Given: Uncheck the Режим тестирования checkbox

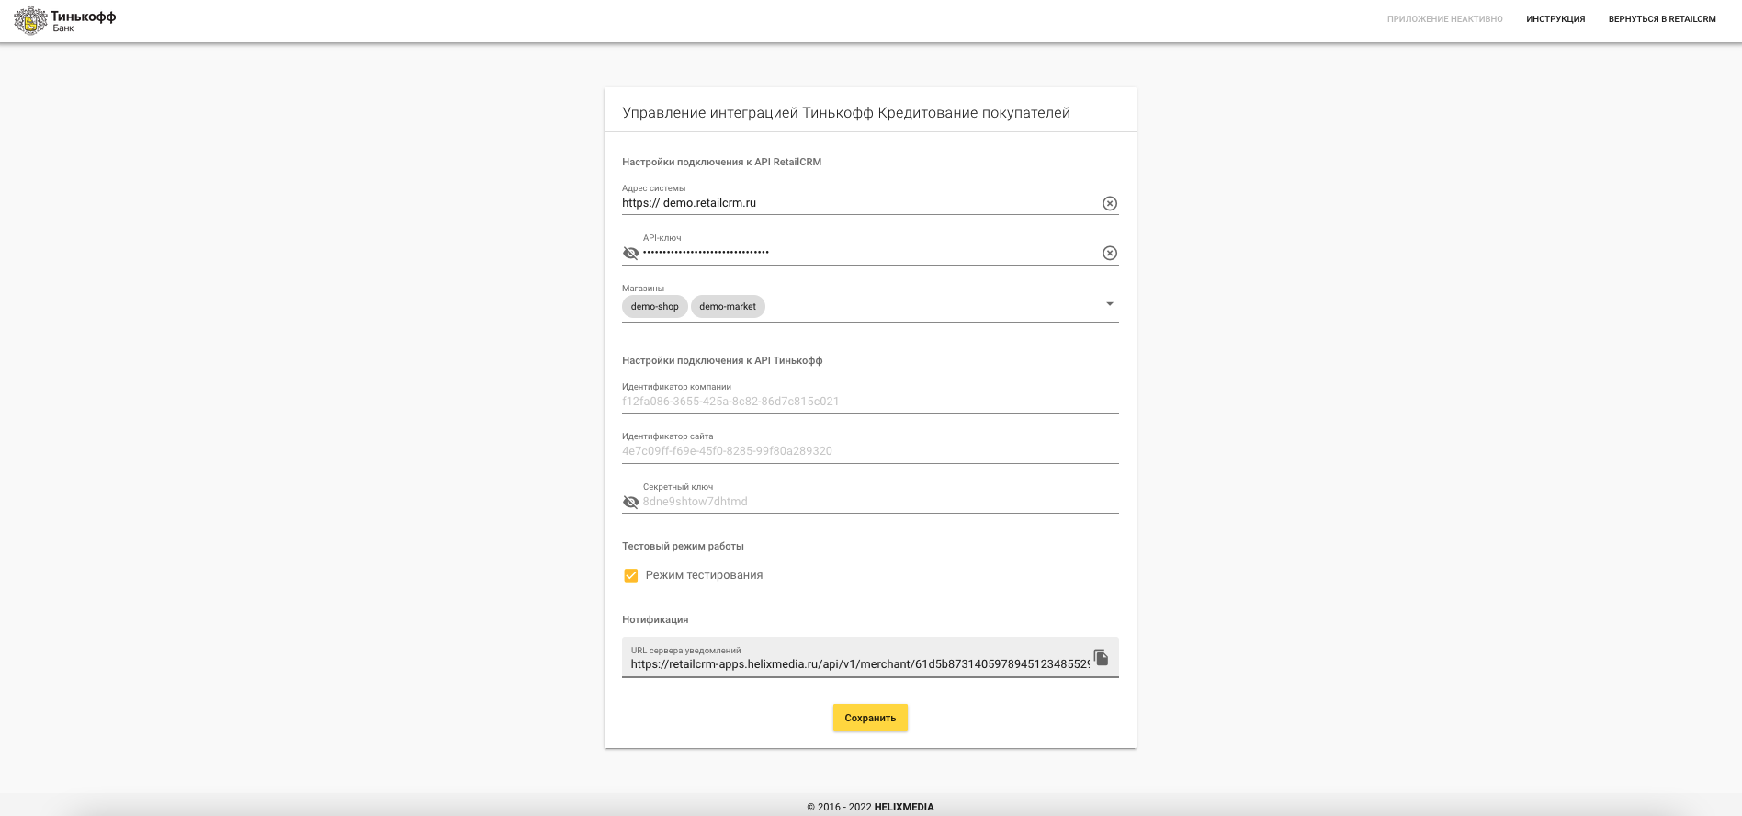Looking at the screenshot, I should point(631,575).
